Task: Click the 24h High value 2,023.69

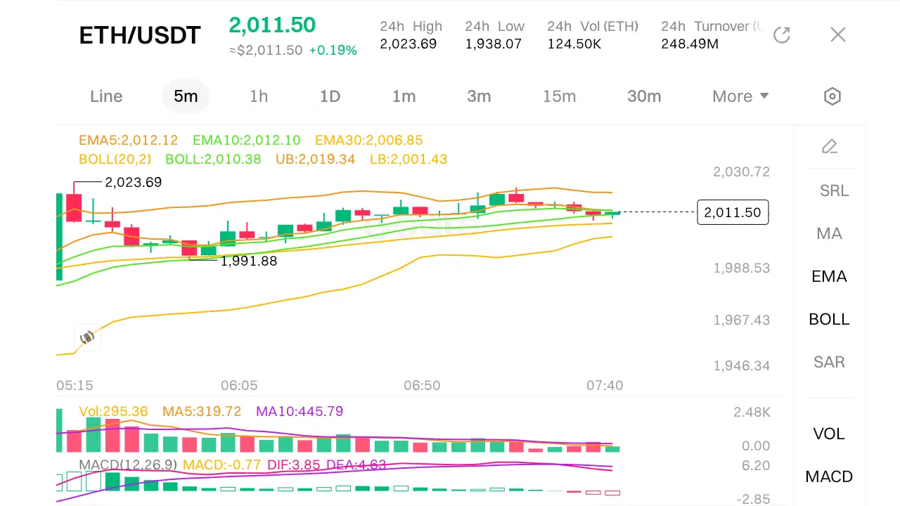Action: click(409, 44)
